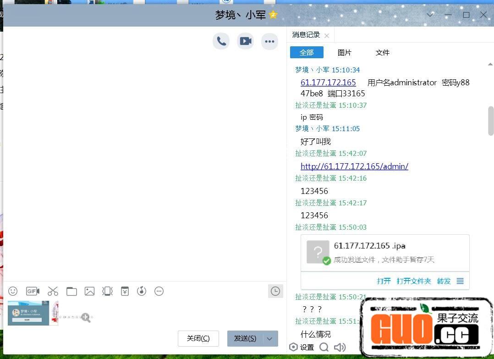This screenshot has height=359, width=494.
Task: Start a video call with the contact
Action: coord(246,41)
